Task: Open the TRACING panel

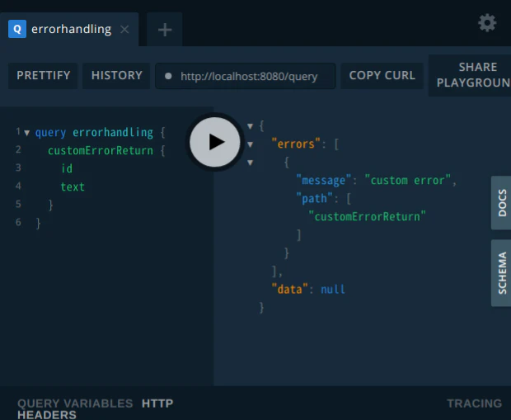Action: tap(474, 403)
